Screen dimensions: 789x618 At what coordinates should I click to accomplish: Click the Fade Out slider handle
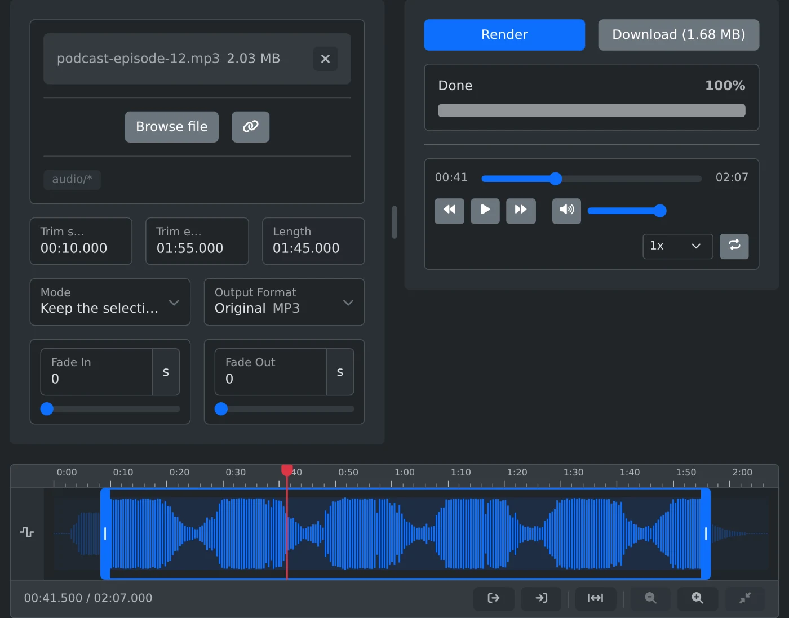coord(221,409)
